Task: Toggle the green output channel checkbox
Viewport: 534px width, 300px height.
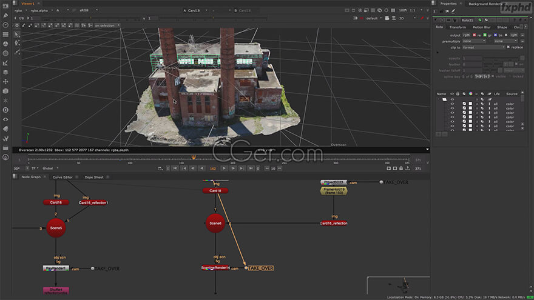Action: pos(485,35)
